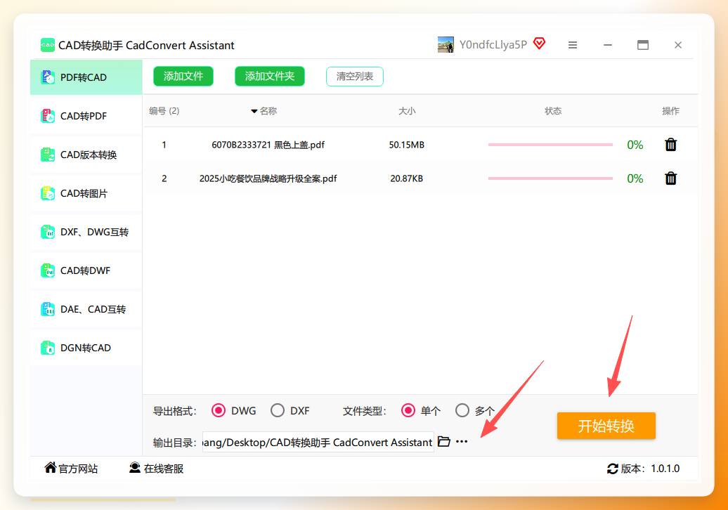Select DXF export format
Viewport: 728px width, 510px height.
277,411
